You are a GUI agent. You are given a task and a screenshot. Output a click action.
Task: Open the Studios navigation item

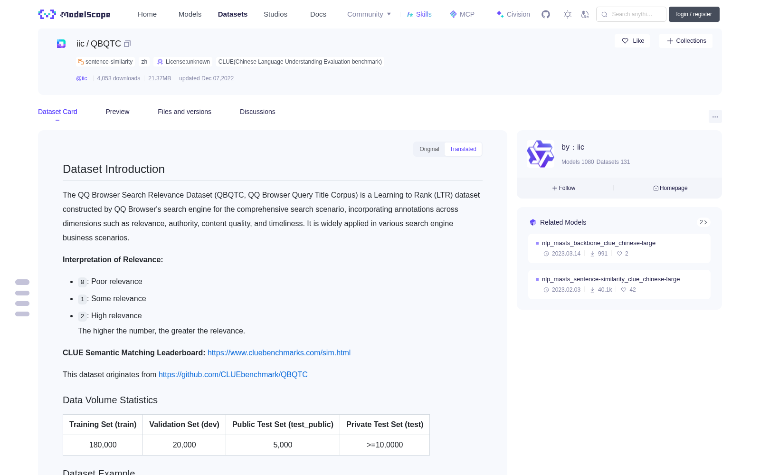(x=275, y=14)
